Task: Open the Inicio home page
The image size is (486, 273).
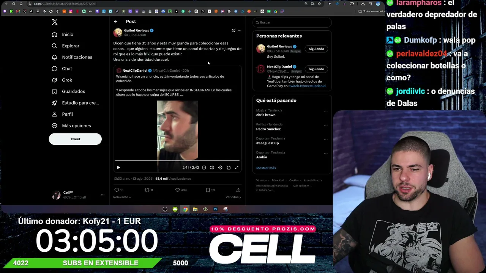Action: tap(63, 35)
